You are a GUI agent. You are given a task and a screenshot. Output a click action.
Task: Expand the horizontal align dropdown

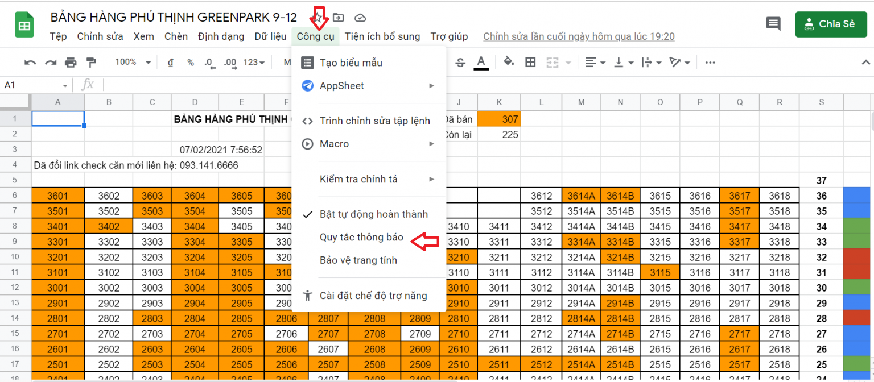(x=595, y=63)
